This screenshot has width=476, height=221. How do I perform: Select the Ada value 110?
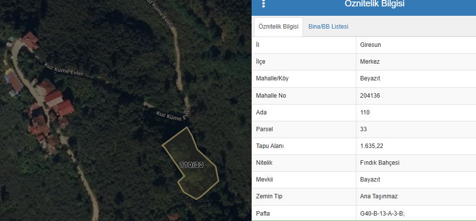tap(365, 112)
